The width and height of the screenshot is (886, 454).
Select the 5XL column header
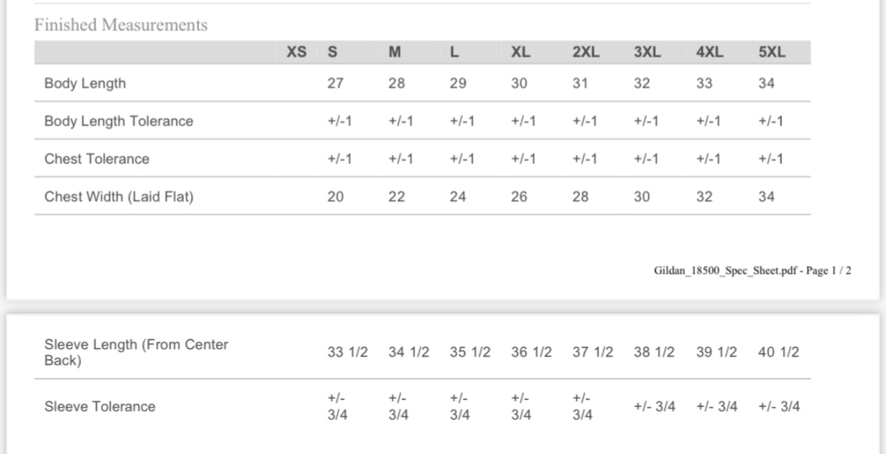(x=771, y=52)
